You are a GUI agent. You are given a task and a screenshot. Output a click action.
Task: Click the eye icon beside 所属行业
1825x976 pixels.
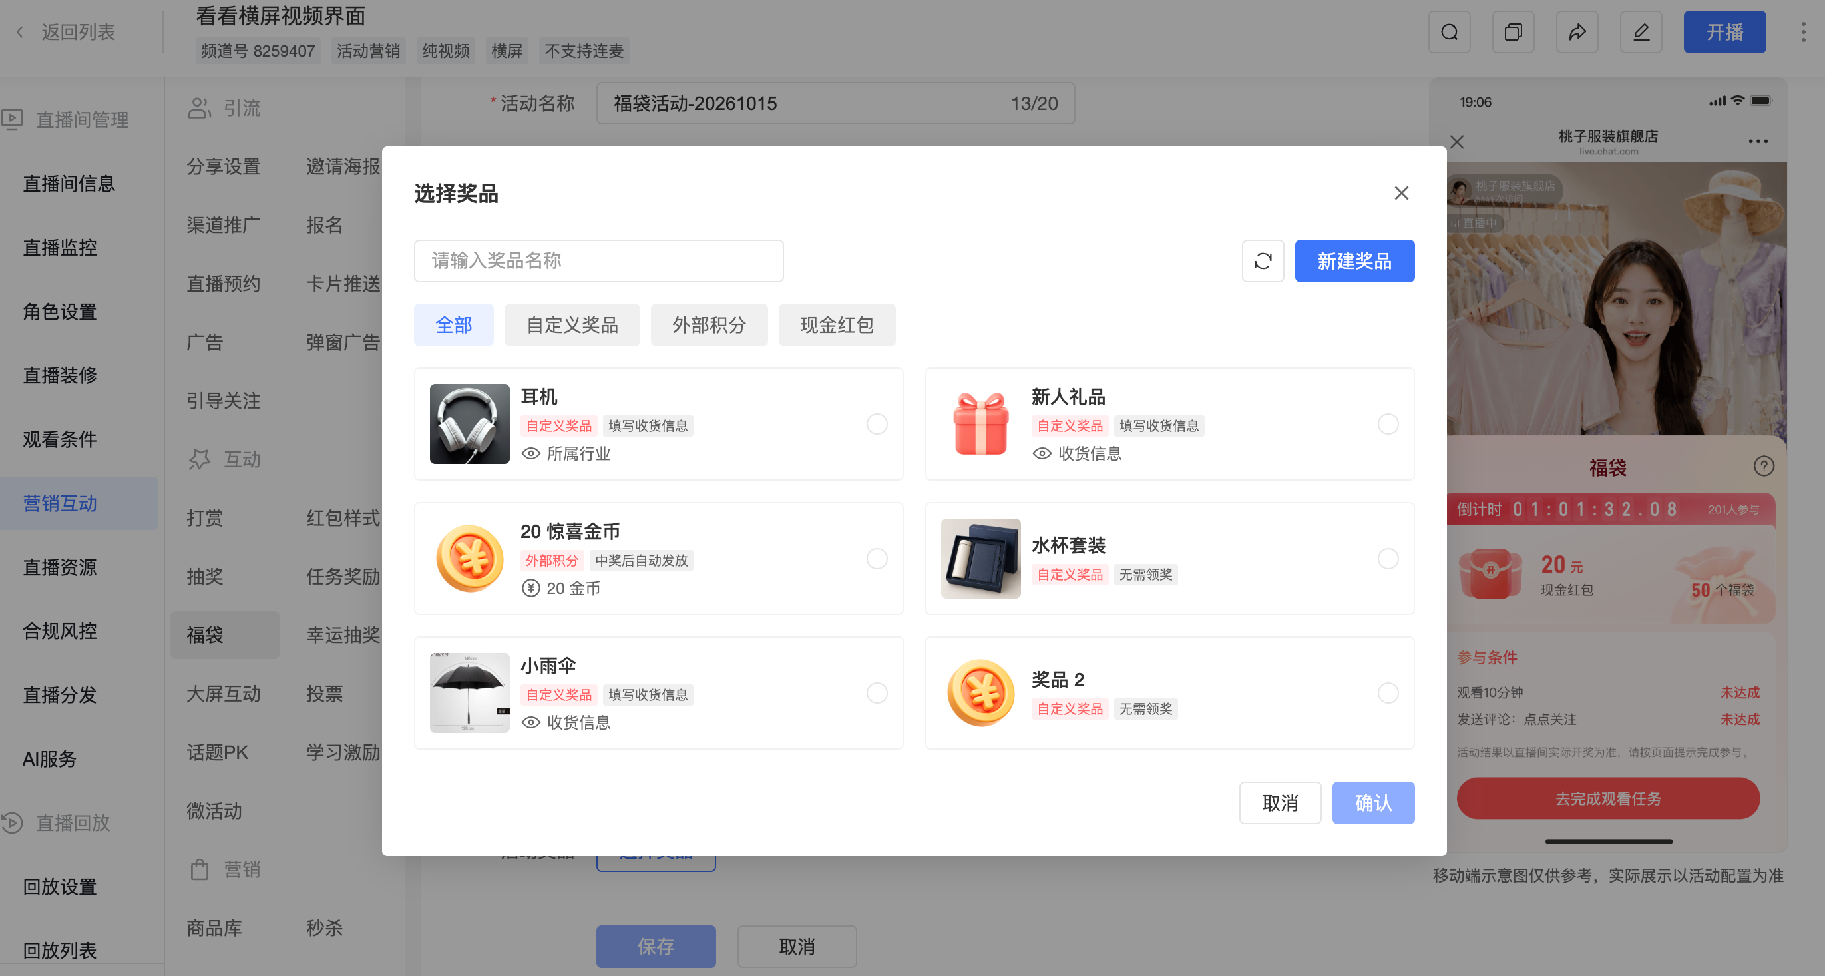click(x=530, y=453)
